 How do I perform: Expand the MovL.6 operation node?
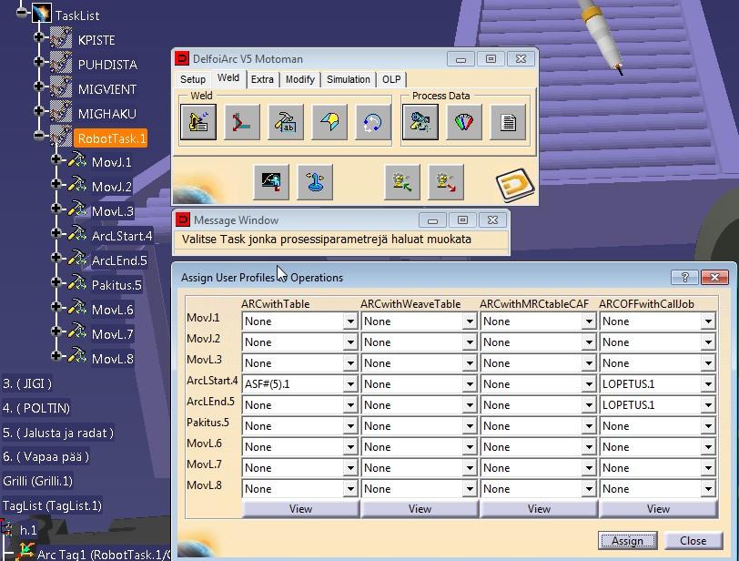click(x=56, y=306)
